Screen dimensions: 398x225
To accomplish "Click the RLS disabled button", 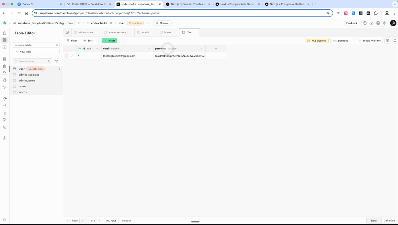I will [316, 41].
